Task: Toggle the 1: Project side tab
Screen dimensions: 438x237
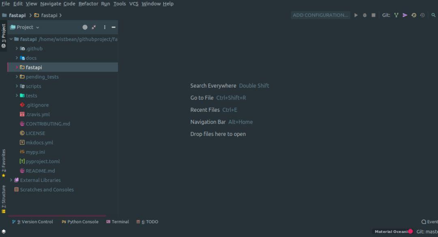Action: tap(3, 36)
